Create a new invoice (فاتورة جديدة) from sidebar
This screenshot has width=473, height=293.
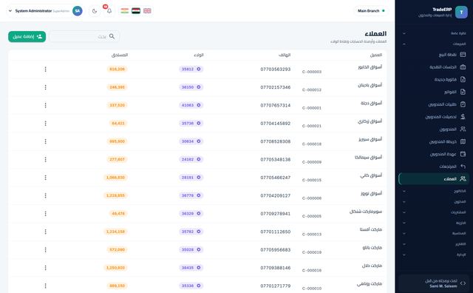click(434, 79)
